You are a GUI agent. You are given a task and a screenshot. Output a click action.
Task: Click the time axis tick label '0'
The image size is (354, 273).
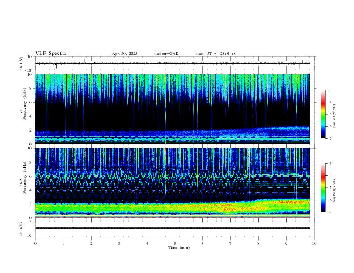coord(35,244)
